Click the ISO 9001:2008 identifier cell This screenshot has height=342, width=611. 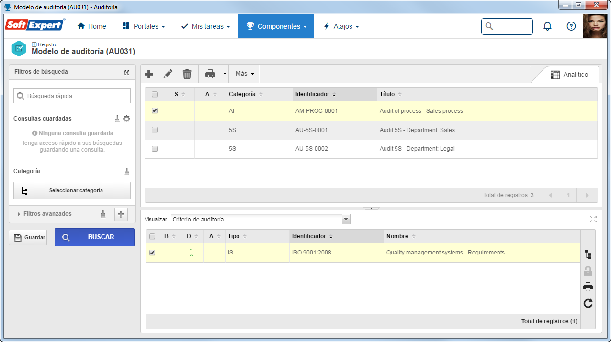pos(337,253)
